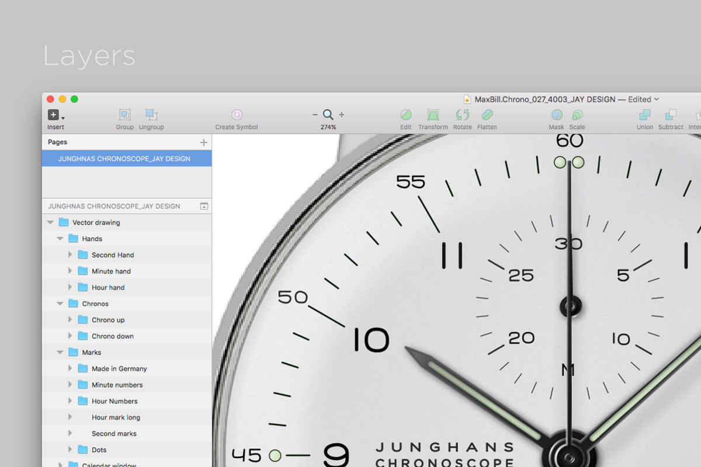701x467 pixels.
Task: Click the 55 minute number on canvas
Action: pos(411,182)
